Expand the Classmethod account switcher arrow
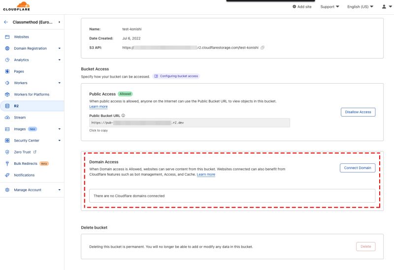Image resolution: width=394 pixels, height=270 pixels. (59, 22)
